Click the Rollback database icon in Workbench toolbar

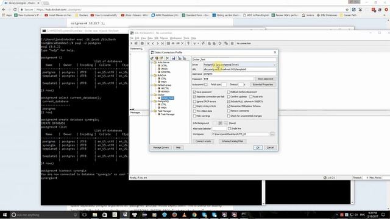pos(214,43)
